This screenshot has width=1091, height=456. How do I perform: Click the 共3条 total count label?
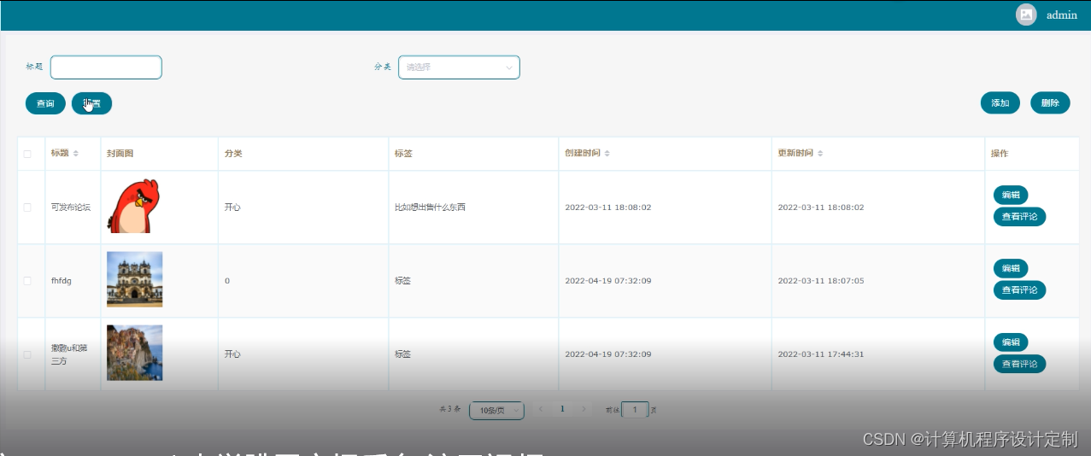point(449,410)
